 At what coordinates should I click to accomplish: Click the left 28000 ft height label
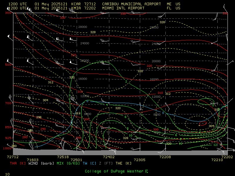[x=83, y=27]
